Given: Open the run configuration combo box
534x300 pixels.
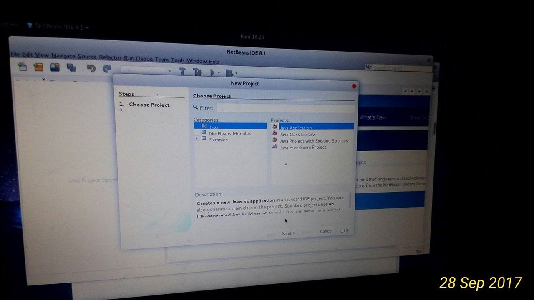Looking at the screenshot, I should click(146, 70).
